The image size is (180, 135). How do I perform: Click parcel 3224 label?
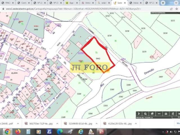[x=165, y=33]
